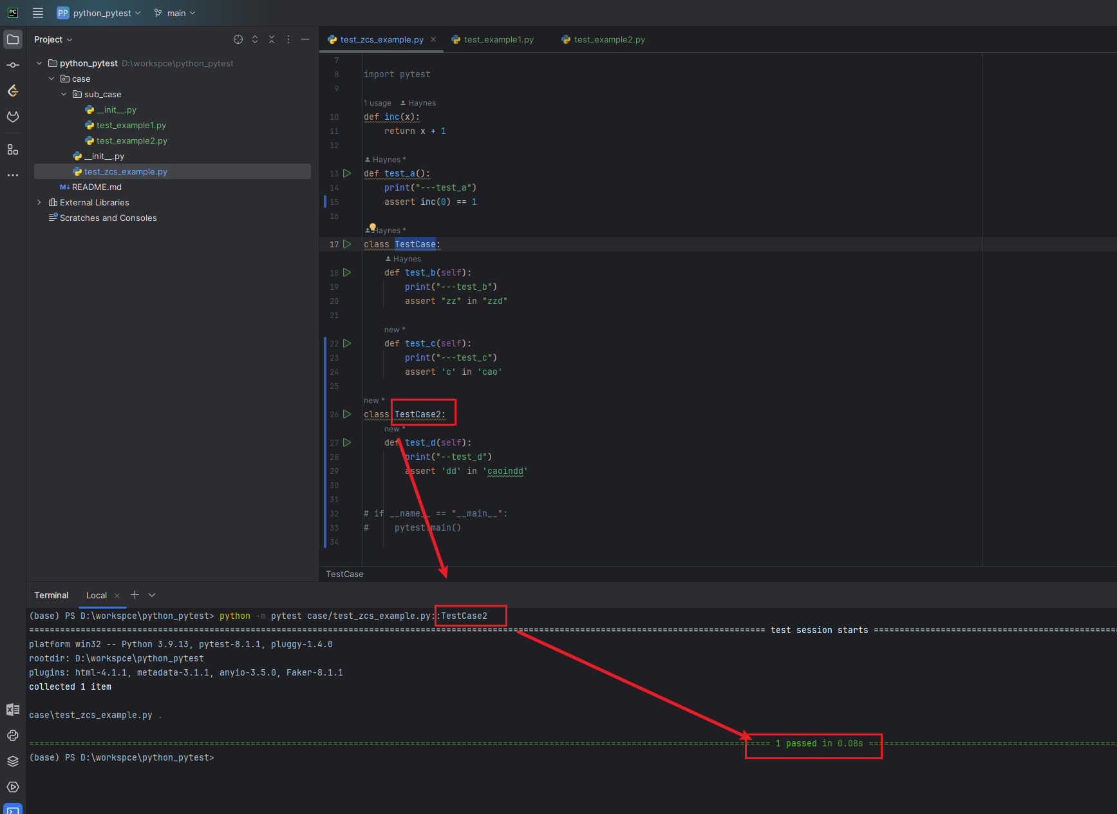Run test_a using gutter icon
Viewport: 1117px width, 814px height.
(x=347, y=173)
